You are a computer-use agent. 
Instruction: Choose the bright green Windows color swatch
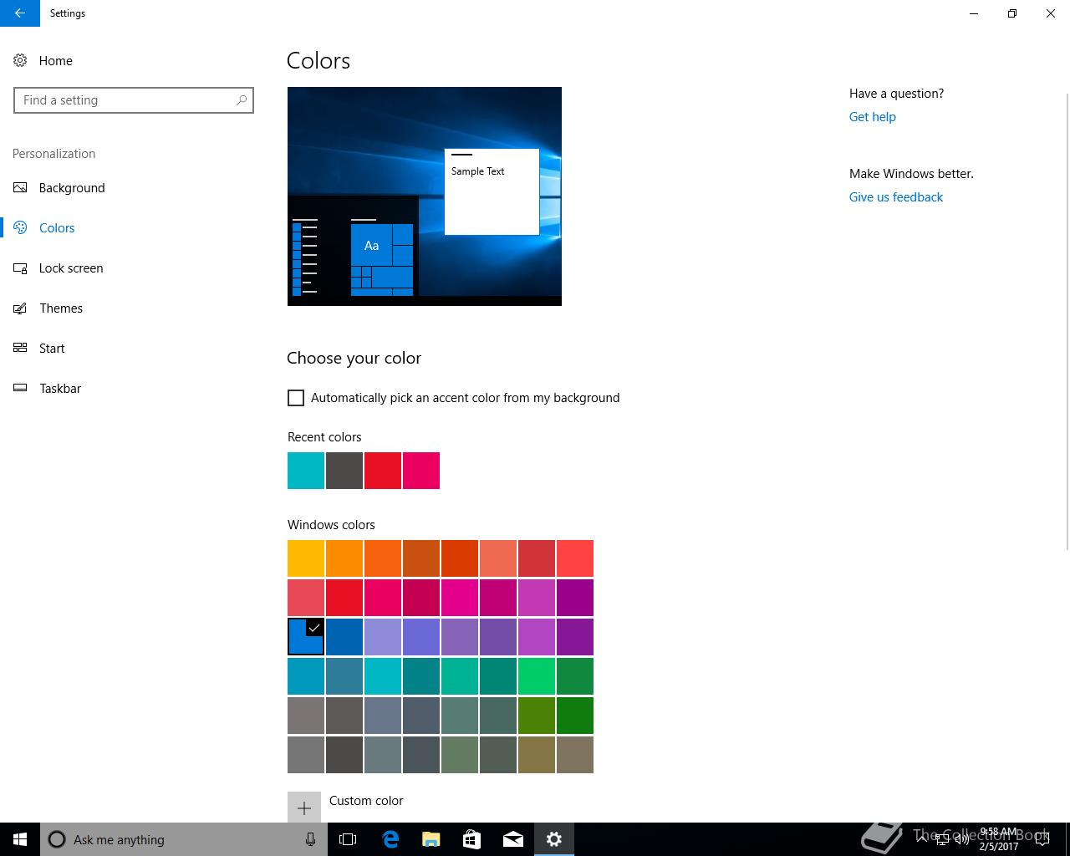tap(537, 676)
